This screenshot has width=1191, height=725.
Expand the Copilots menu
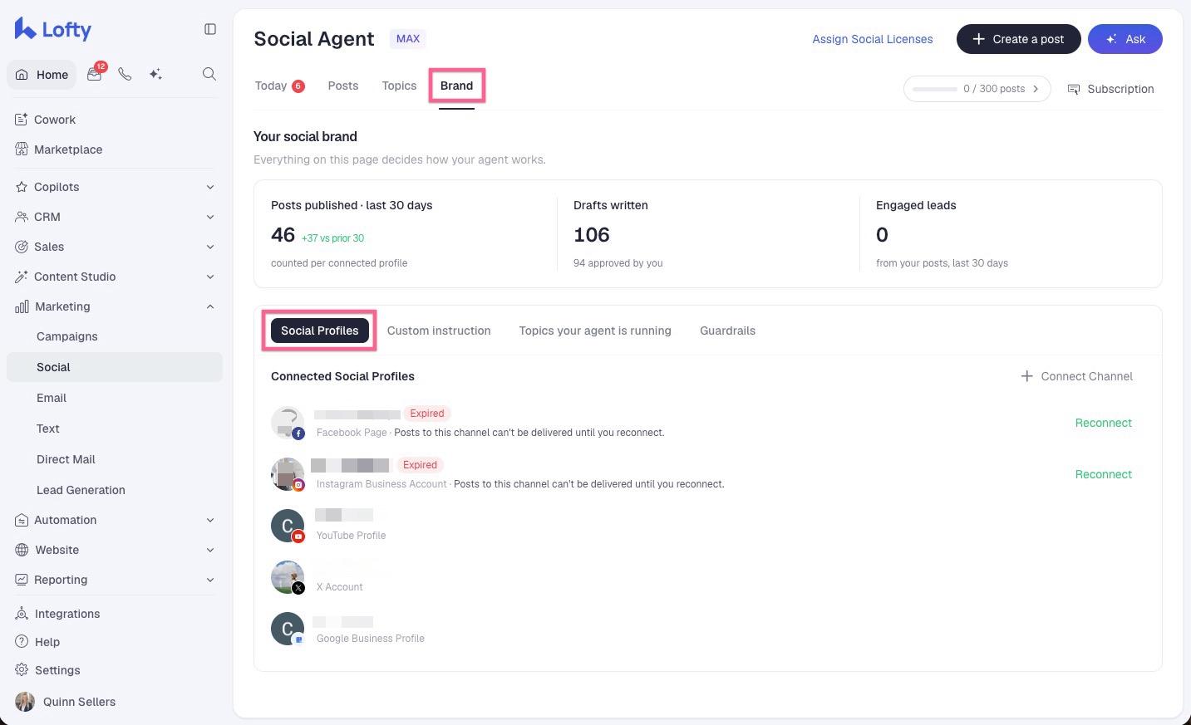pos(115,187)
